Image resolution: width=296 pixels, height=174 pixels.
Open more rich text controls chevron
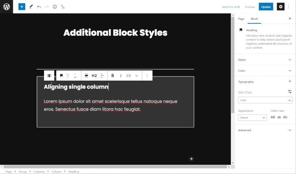click(136, 76)
